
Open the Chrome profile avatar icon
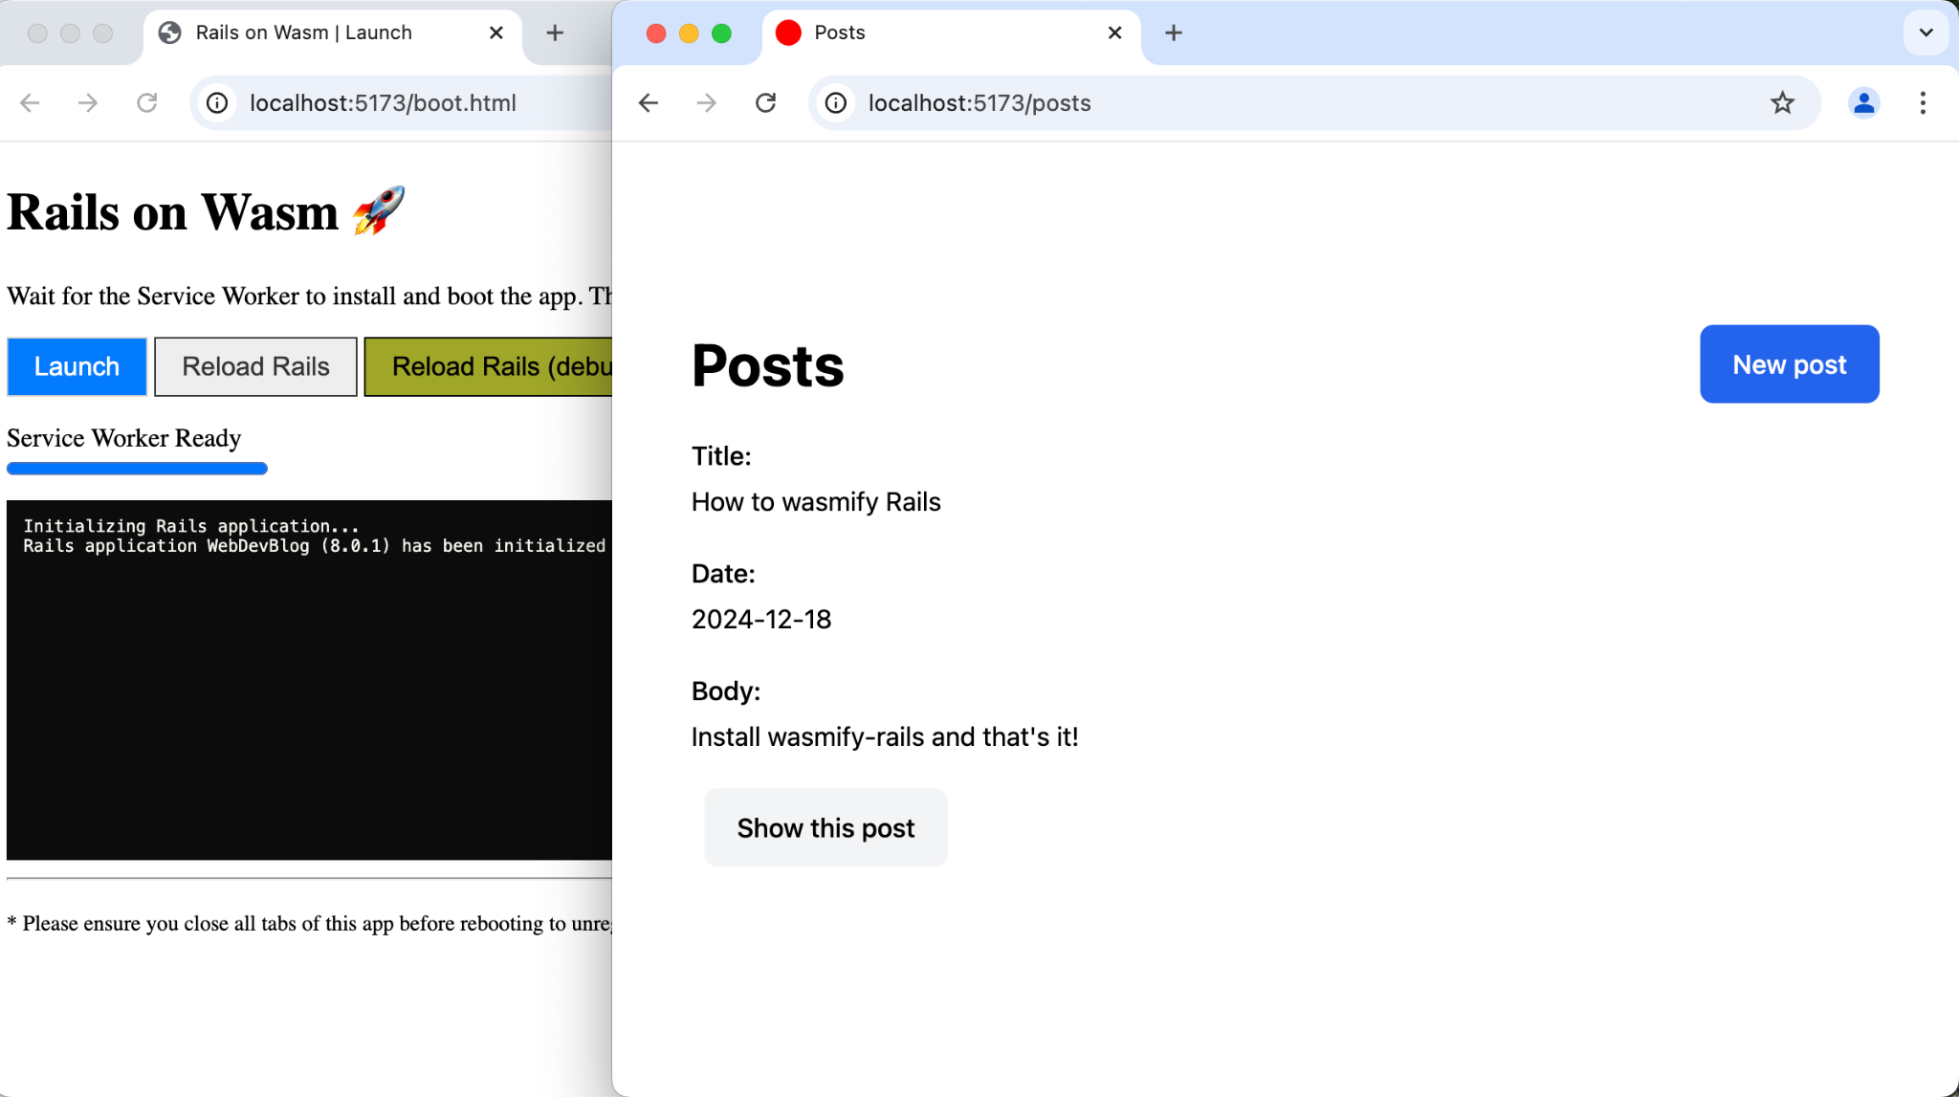click(1862, 102)
